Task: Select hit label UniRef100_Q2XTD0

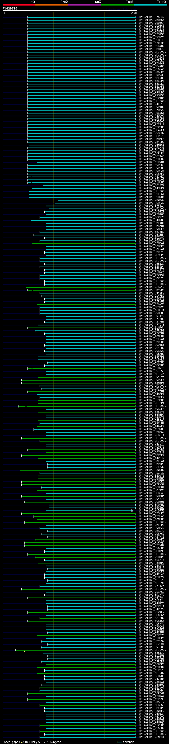Action: pyautogui.click(x=151, y=98)
